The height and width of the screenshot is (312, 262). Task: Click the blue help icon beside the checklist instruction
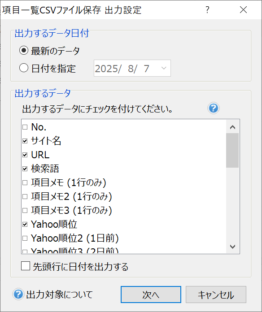click(214, 108)
